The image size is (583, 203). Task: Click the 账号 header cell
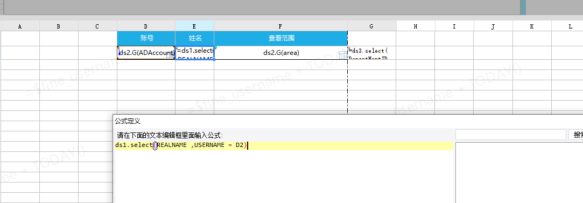coord(146,38)
